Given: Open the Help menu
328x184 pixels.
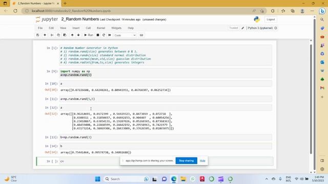Looking at the screenshot, I should point(131,28).
